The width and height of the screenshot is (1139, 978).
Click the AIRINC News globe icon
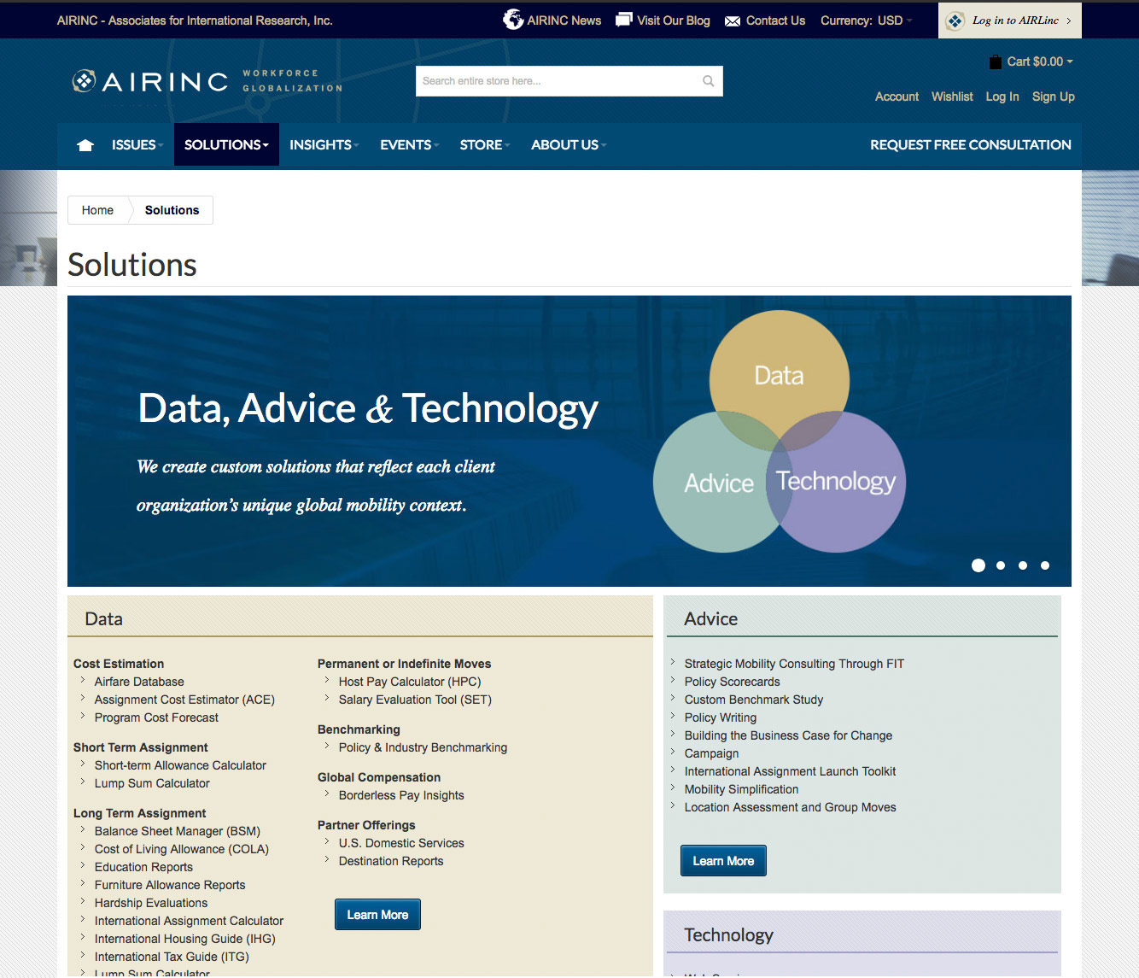[x=513, y=19]
